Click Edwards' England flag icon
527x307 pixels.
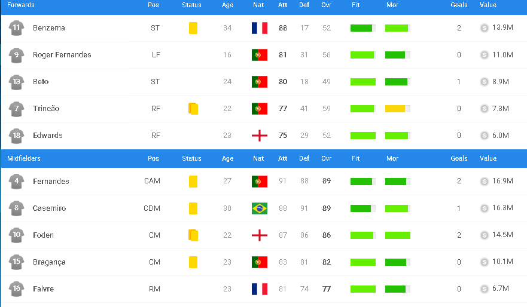[260, 136]
